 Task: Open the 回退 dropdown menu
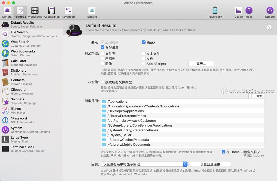[144, 164]
